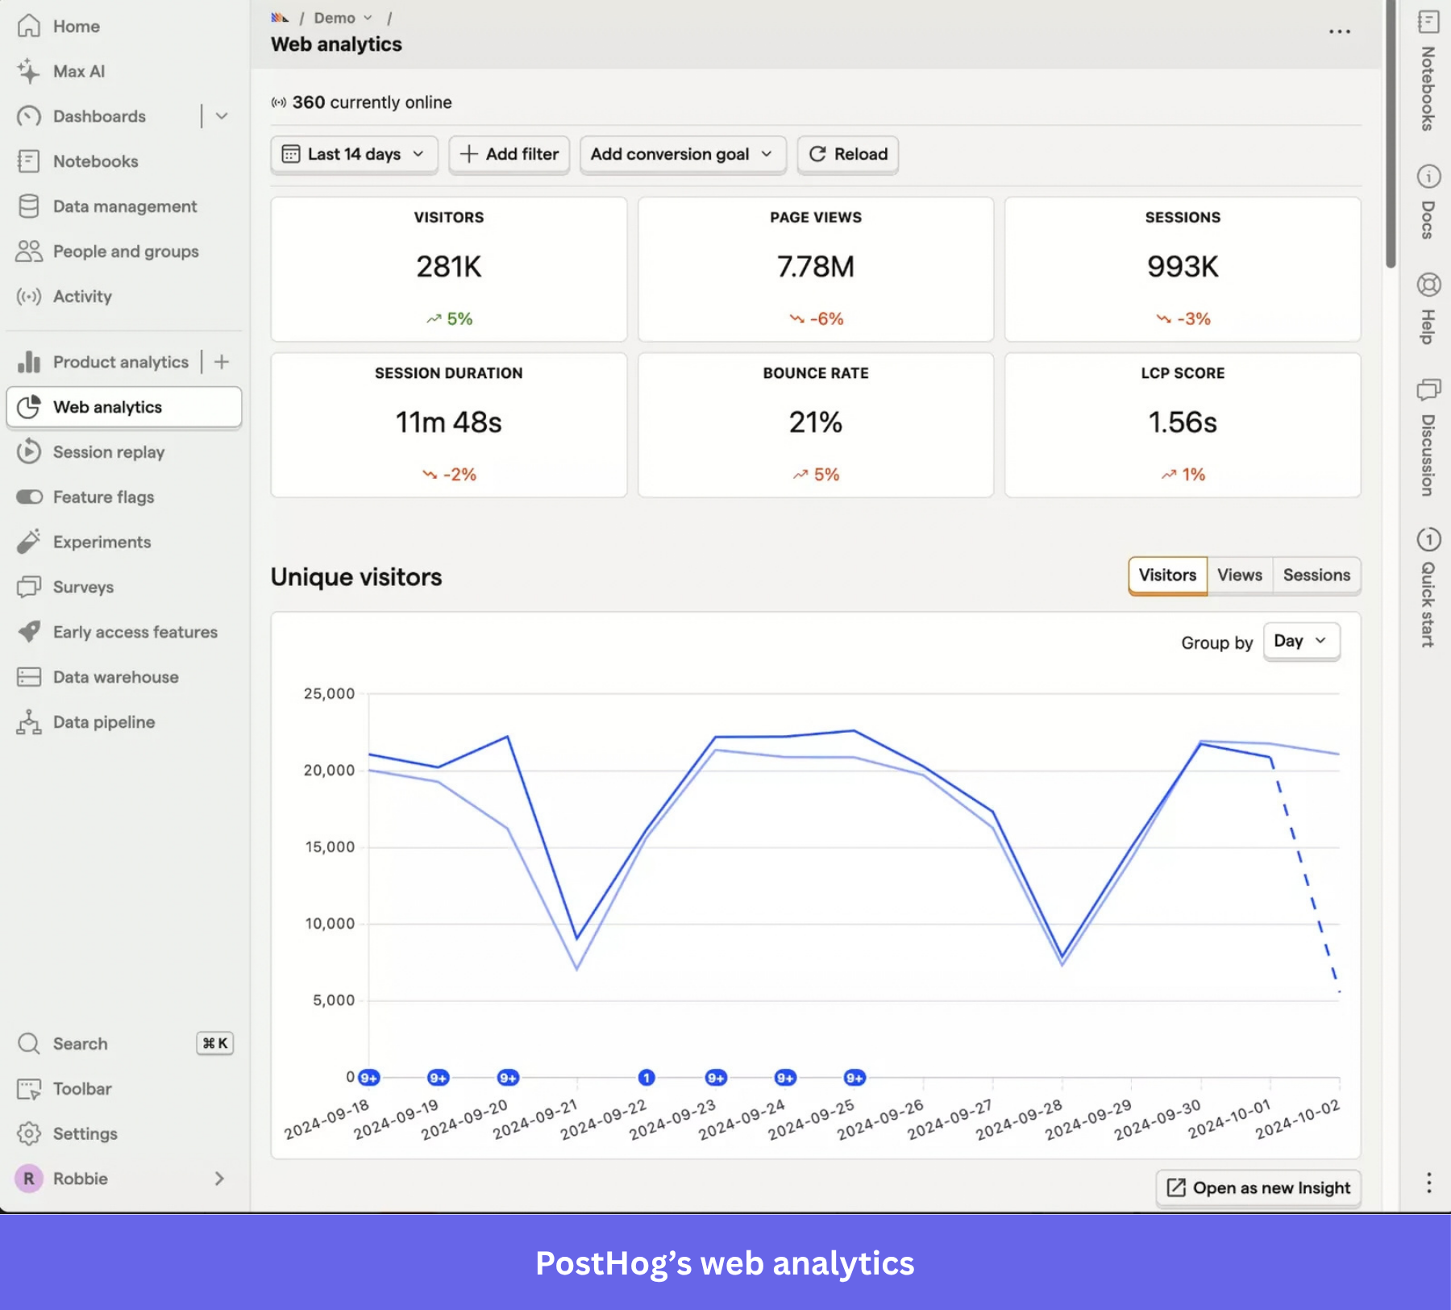Open the Last 14 days date picker
This screenshot has height=1310, width=1451.
pos(354,154)
